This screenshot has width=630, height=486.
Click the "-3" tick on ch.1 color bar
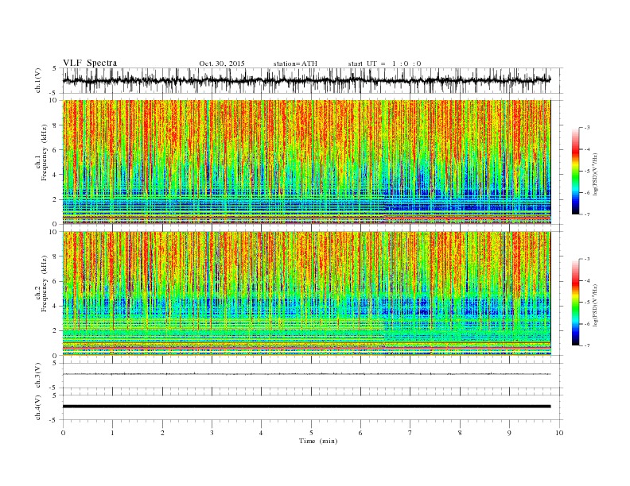point(587,128)
